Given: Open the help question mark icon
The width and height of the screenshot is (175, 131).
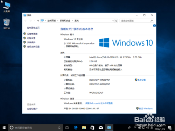Looking at the screenshot, I should (x=154, y=26).
